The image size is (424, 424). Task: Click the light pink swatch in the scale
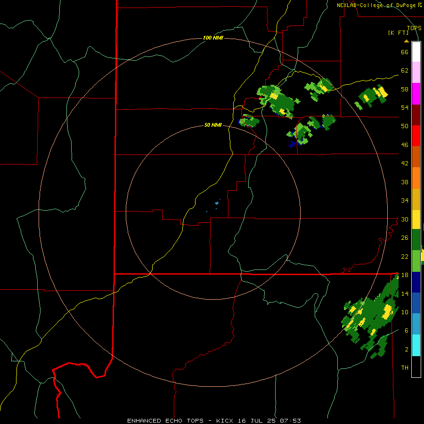click(416, 72)
